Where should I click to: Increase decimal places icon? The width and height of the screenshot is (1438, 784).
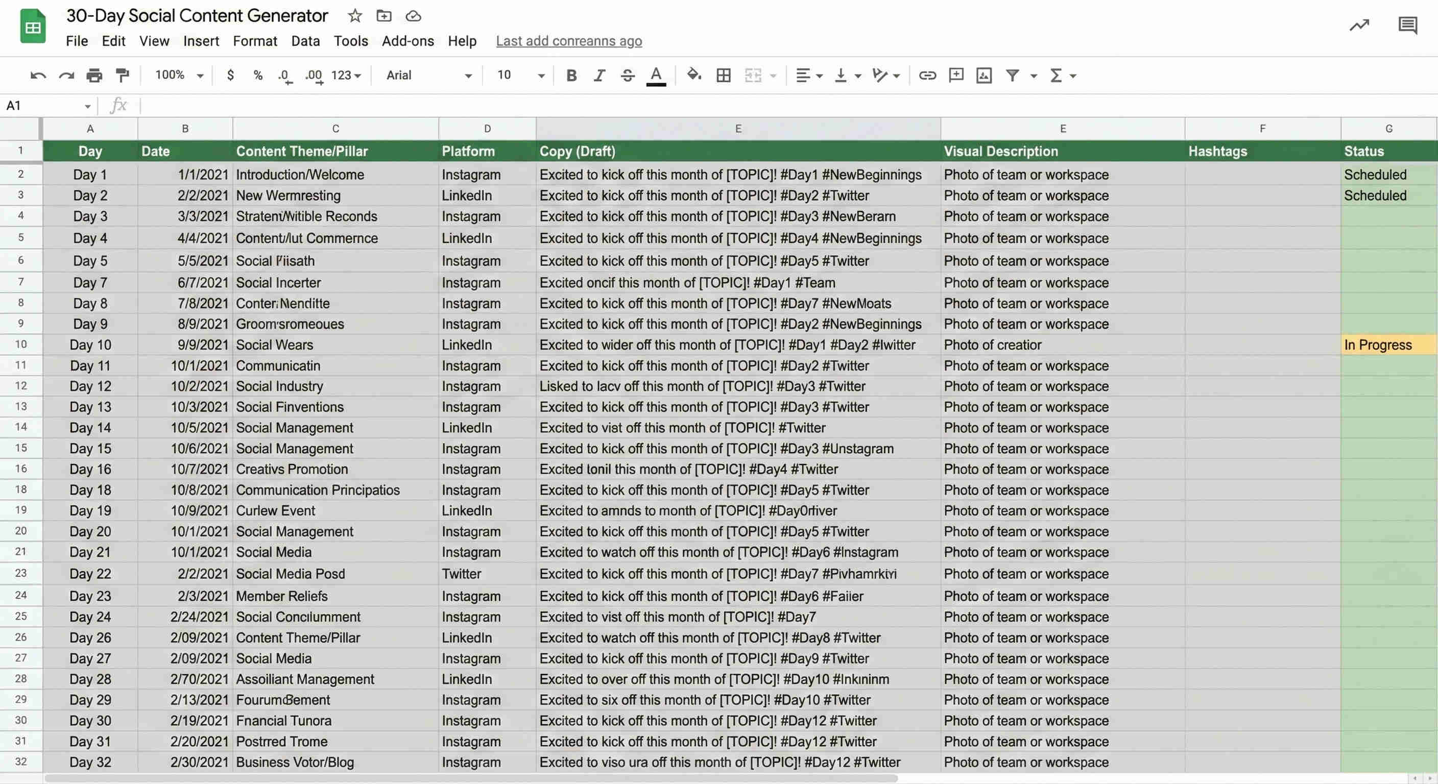tap(314, 76)
